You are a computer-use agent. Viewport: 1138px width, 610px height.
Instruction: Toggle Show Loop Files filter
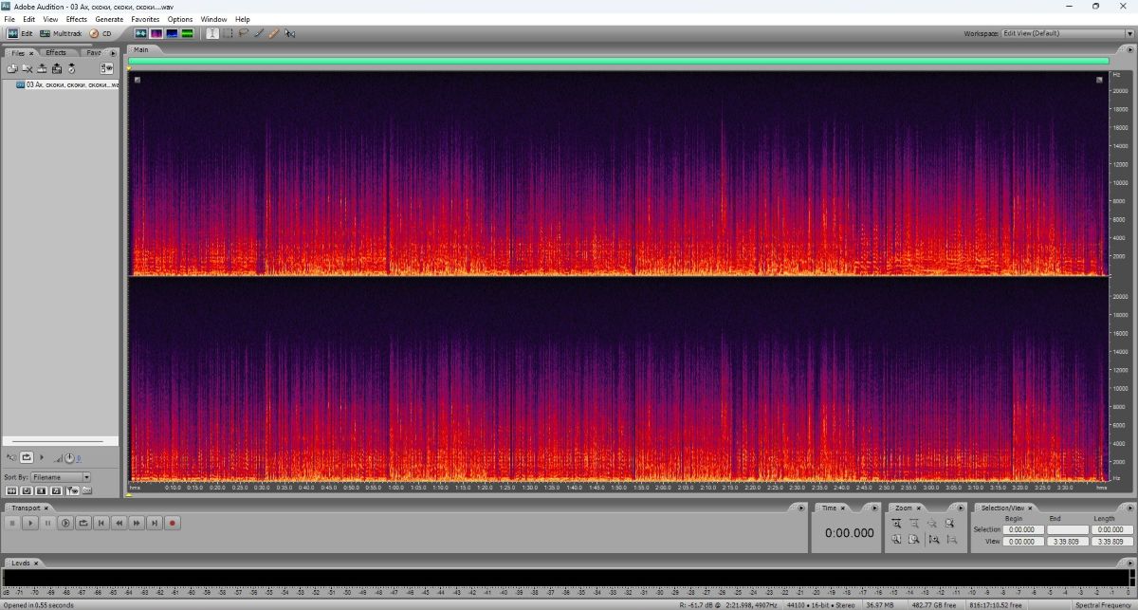pos(27,490)
